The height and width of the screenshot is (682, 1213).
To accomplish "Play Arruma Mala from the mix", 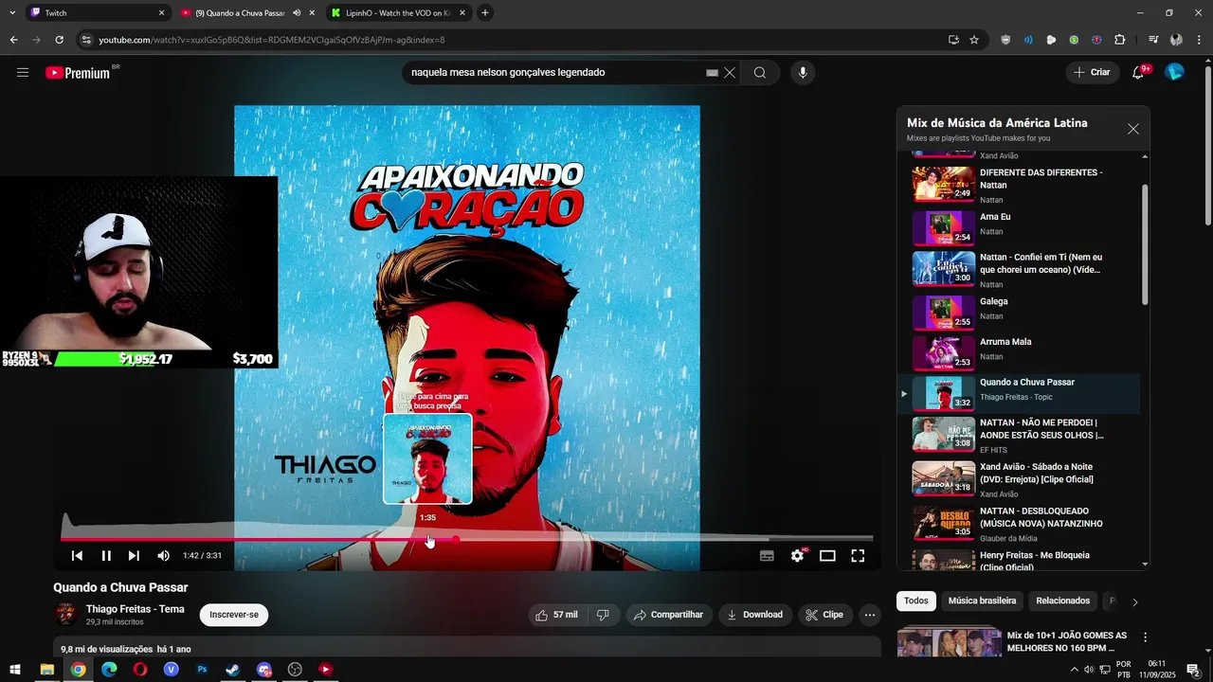I will tap(1019, 353).
